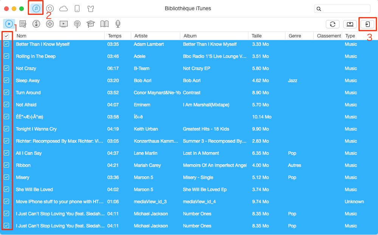Uncheck Better Than I Know Myself checkbox

click(6, 44)
